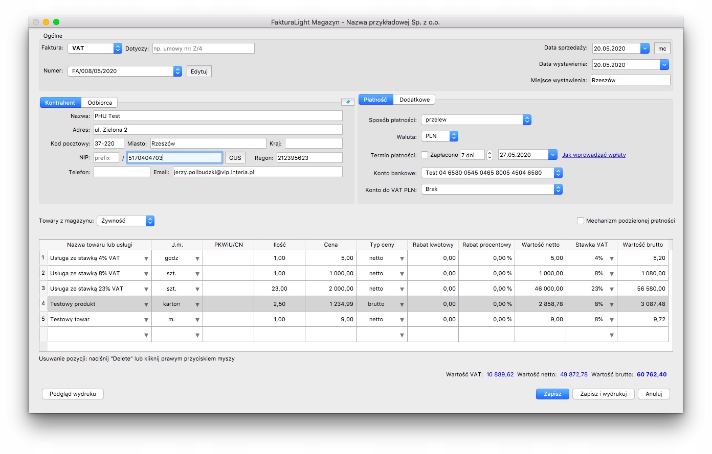
Task: Open the empty row product name arrow
Action: click(x=146, y=335)
